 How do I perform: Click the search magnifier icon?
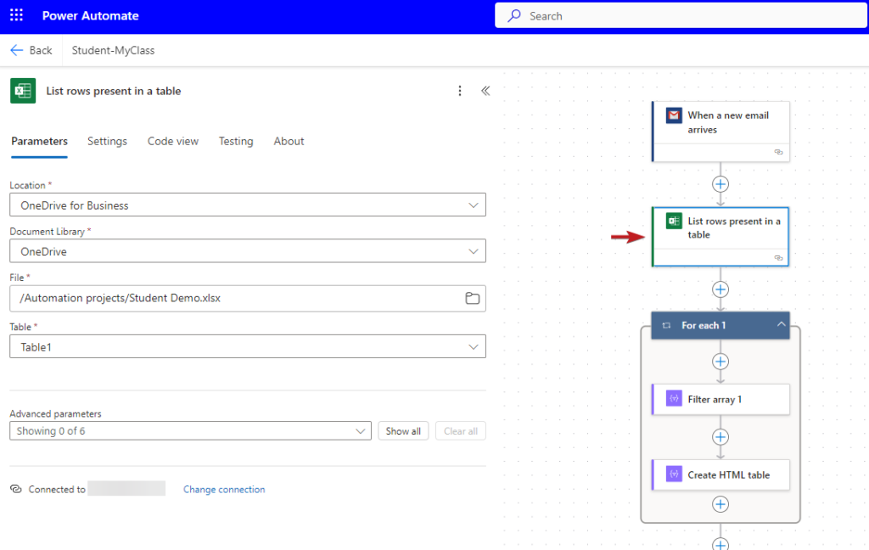(x=514, y=15)
